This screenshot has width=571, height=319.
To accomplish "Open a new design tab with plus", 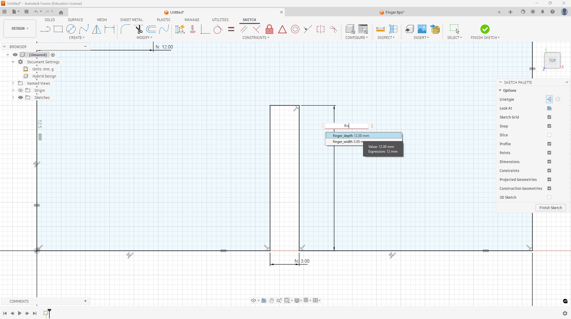I will [510, 12].
